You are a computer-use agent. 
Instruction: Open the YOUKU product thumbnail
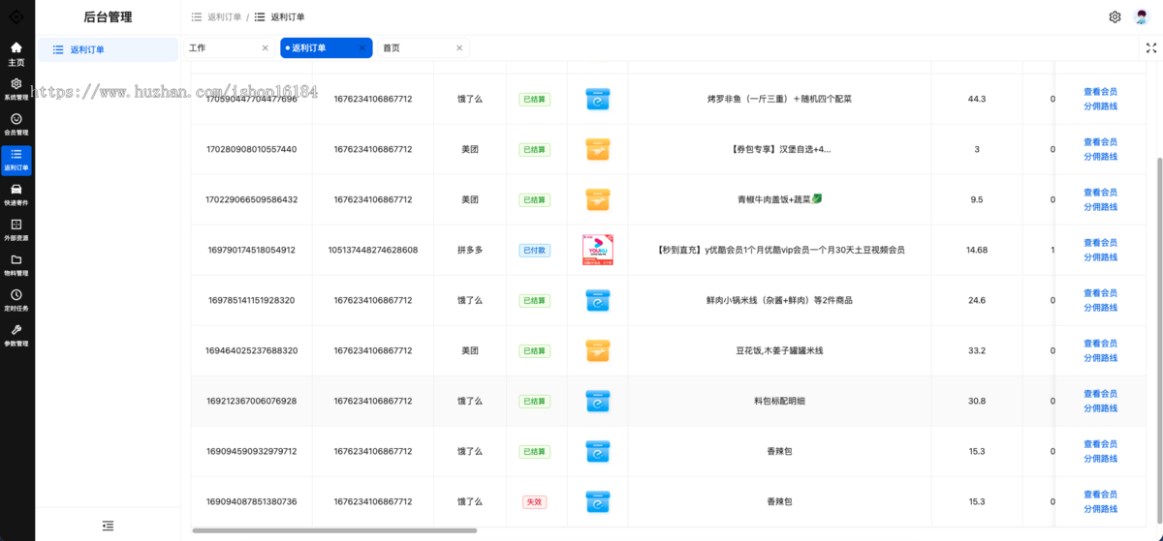point(598,250)
